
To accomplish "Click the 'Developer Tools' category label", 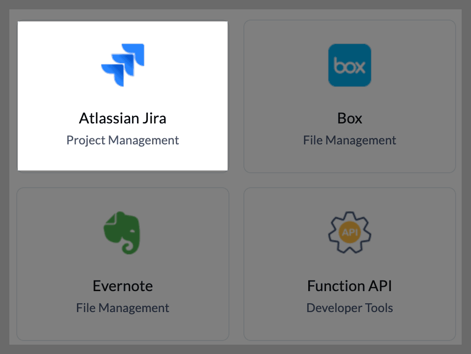I will pos(350,308).
